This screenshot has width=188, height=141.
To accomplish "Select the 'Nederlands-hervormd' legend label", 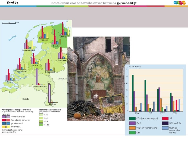I will click(x=21, y=120).
